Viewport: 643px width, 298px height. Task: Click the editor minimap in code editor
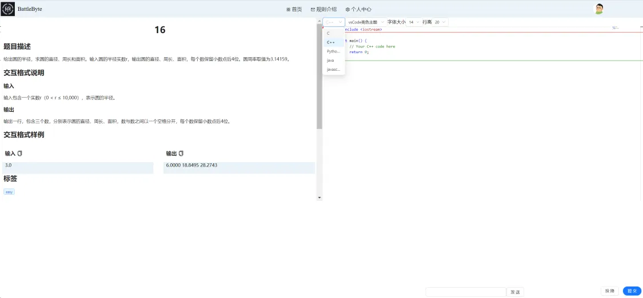pyautogui.click(x=615, y=28)
